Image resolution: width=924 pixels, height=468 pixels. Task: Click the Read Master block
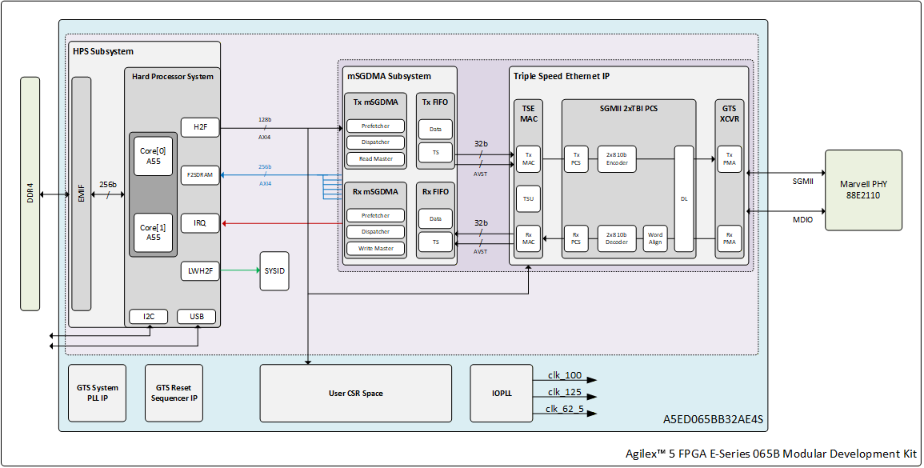point(375,158)
